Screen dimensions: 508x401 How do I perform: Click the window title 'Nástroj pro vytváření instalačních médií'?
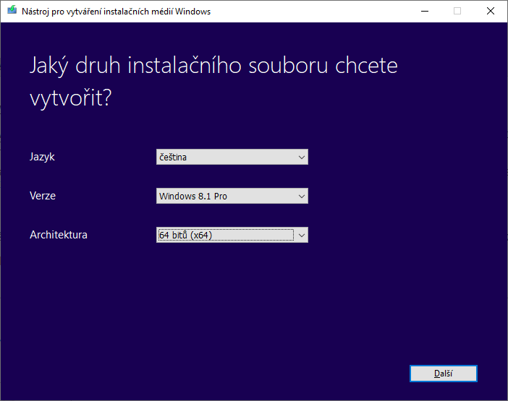(98, 12)
